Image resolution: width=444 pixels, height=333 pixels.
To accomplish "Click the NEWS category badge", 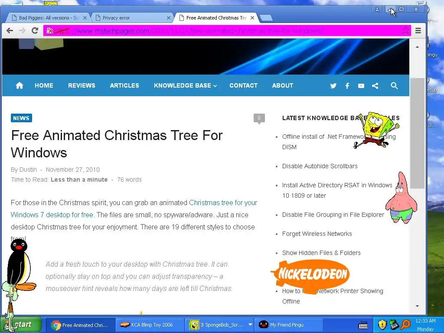I will (x=21, y=118).
